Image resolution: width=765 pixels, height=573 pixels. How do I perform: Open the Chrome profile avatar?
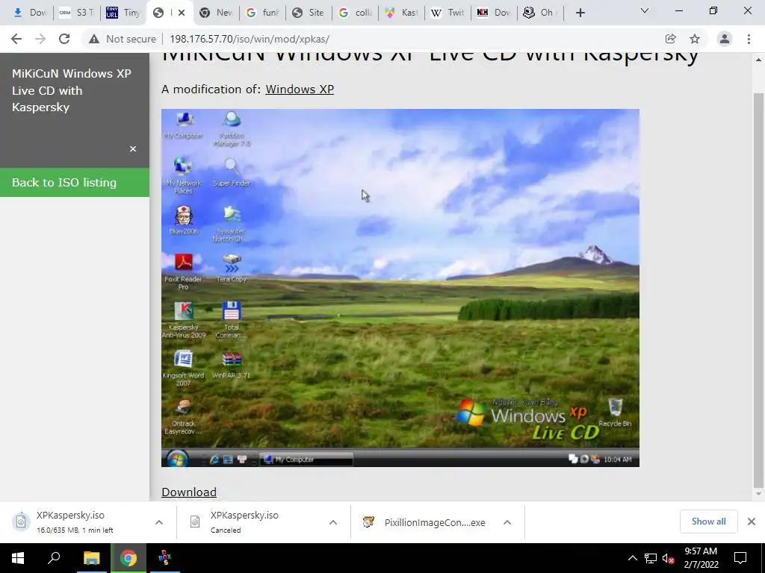(725, 39)
